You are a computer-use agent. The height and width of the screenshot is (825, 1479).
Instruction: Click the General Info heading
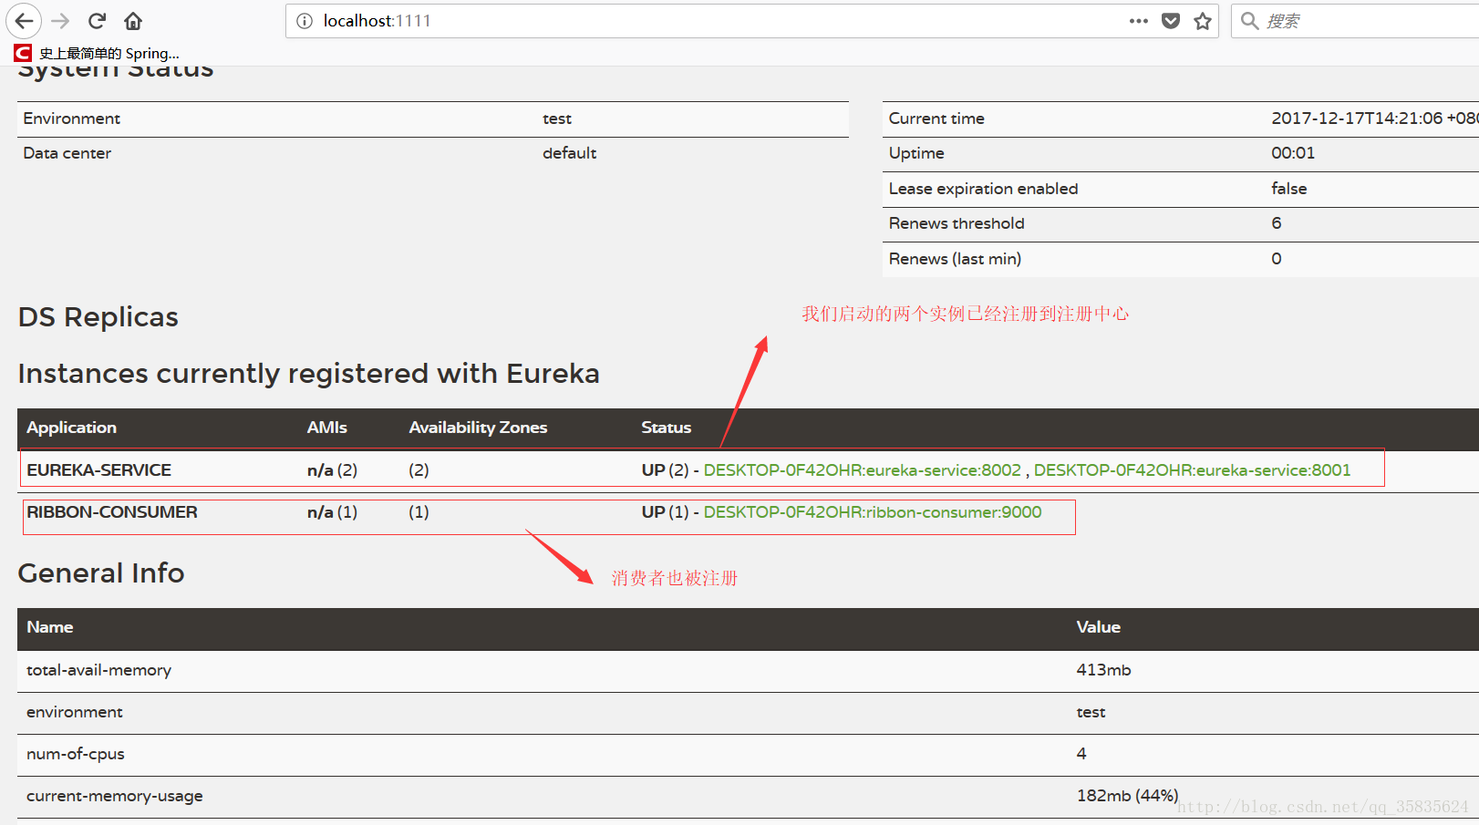pyautogui.click(x=101, y=573)
